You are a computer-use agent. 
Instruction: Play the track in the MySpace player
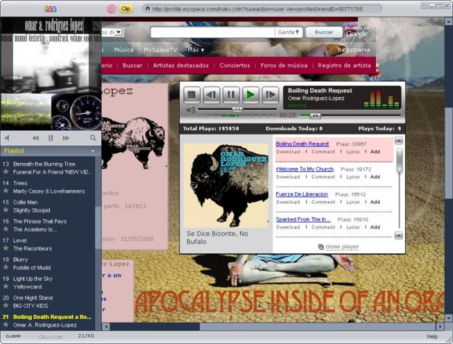coord(250,95)
